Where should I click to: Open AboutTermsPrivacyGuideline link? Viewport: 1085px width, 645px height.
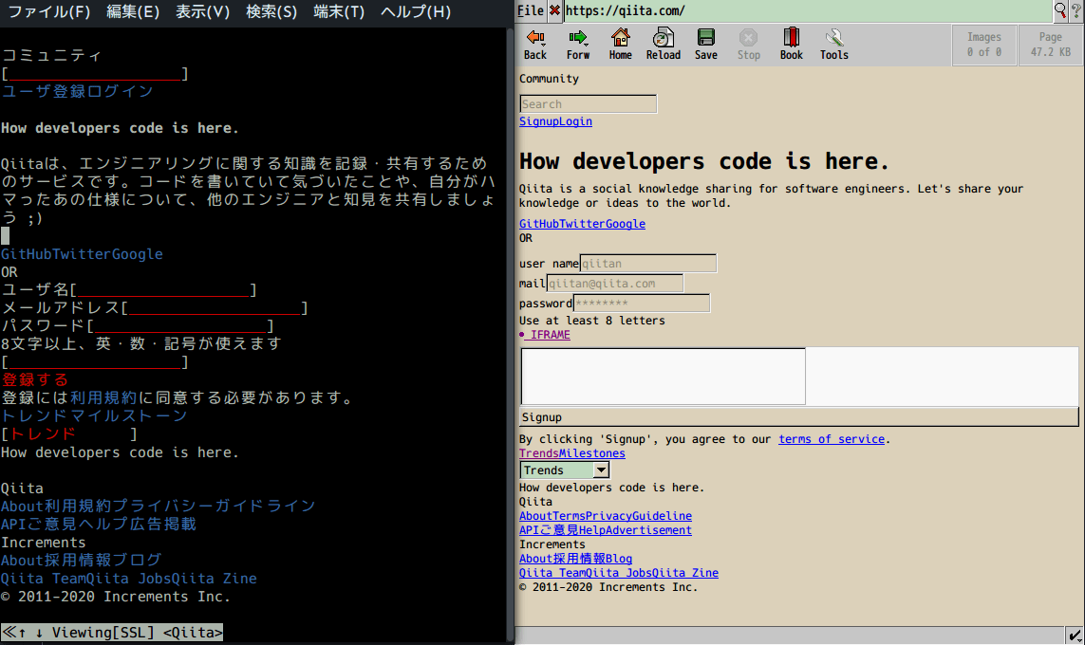point(606,516)
